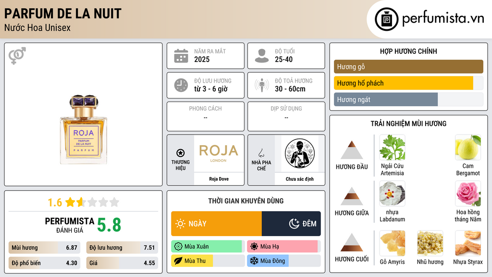The width and height of the screenshot is (492, 277).
Task: Click the Thời gian khuyên dùng heading
Action: tap(246, 201)
